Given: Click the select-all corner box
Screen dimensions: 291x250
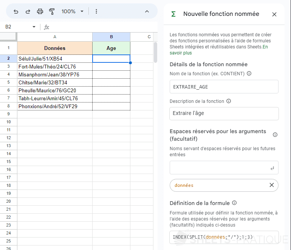Looking at the screenshot, I should click(x=8, y=37).
